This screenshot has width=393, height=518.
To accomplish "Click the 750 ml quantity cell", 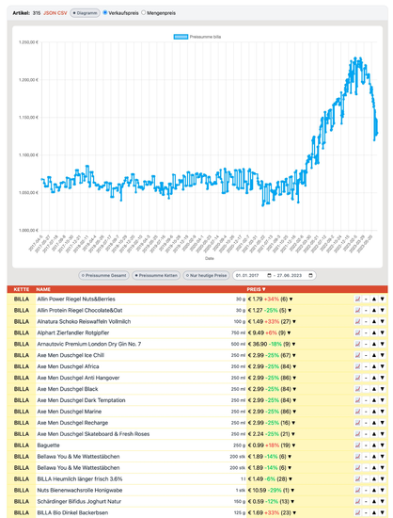I will 238,332.
